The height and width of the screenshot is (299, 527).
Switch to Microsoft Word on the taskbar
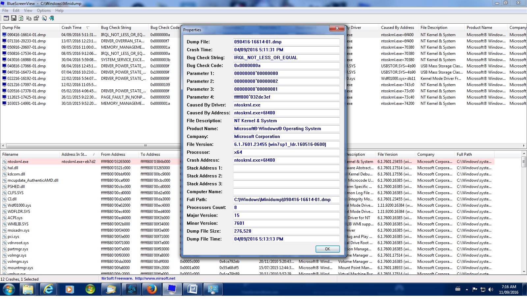pyautogui.click(x=193, y=289)
